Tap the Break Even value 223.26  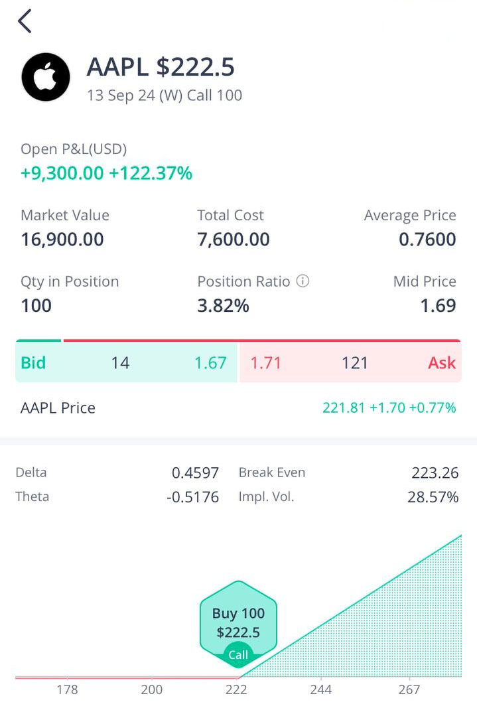coord(435,472)
